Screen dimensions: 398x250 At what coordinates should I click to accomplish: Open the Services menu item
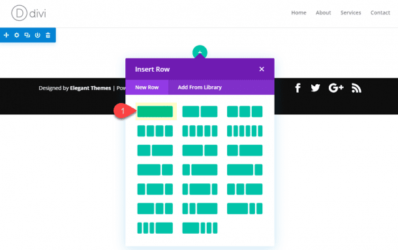pyautogui.click(x=350, y=12)
